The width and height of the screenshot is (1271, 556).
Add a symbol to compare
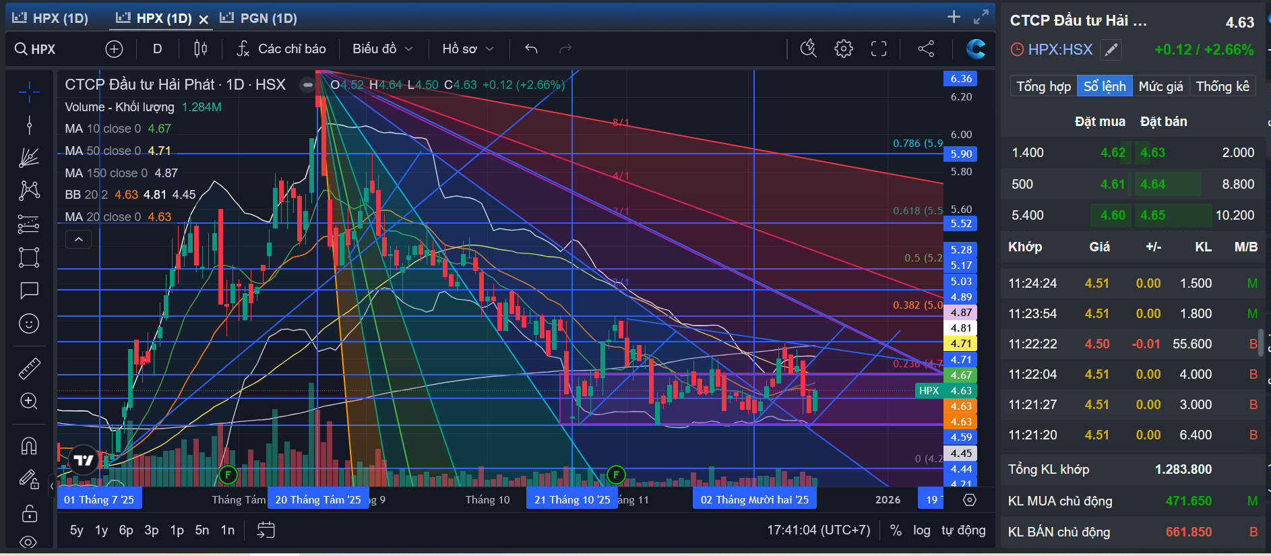pos(114,49)
